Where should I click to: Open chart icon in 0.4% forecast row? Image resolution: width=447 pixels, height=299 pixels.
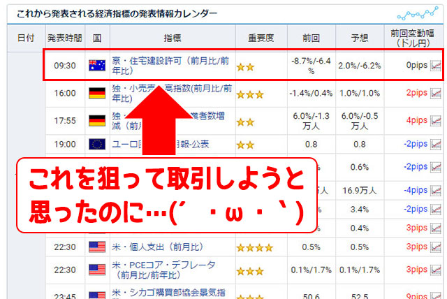[x=436, y=228]
